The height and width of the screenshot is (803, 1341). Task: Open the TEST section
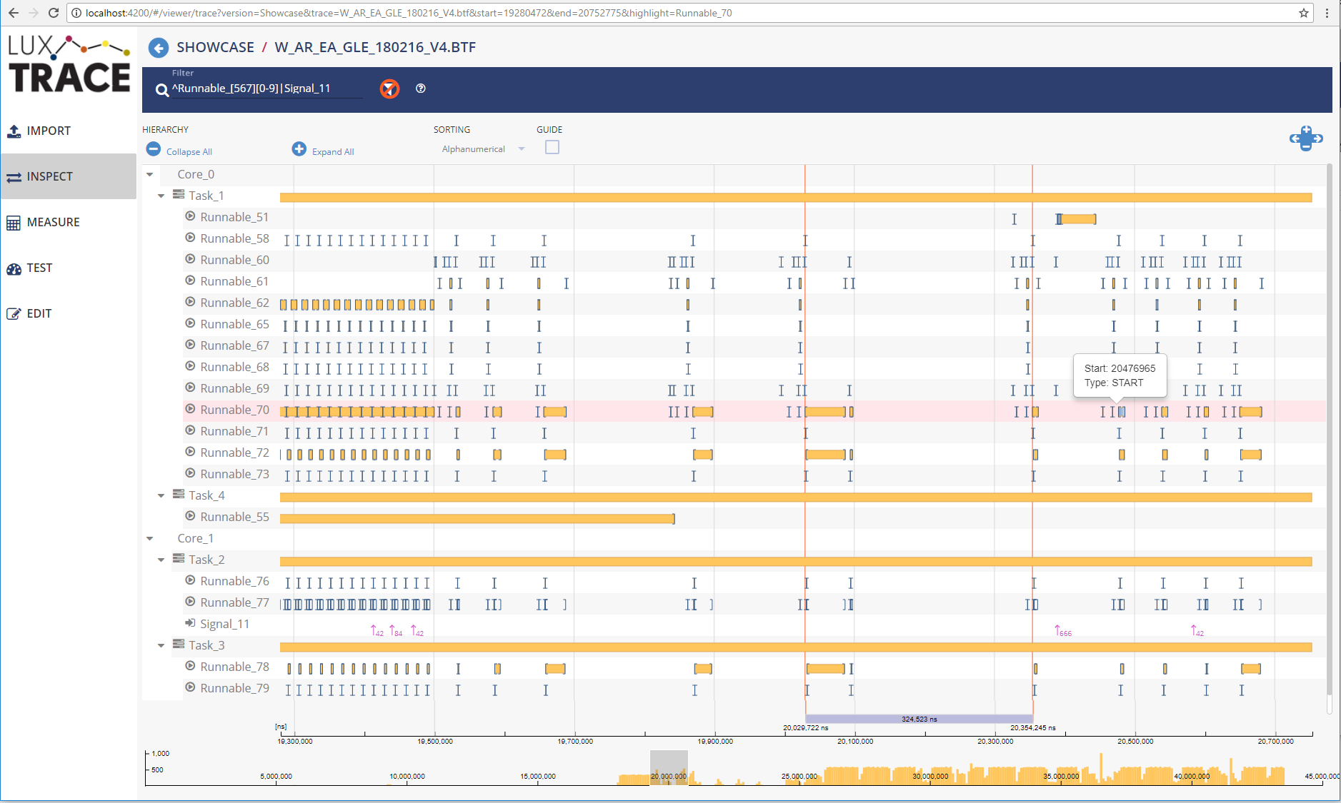pos(69,268)
